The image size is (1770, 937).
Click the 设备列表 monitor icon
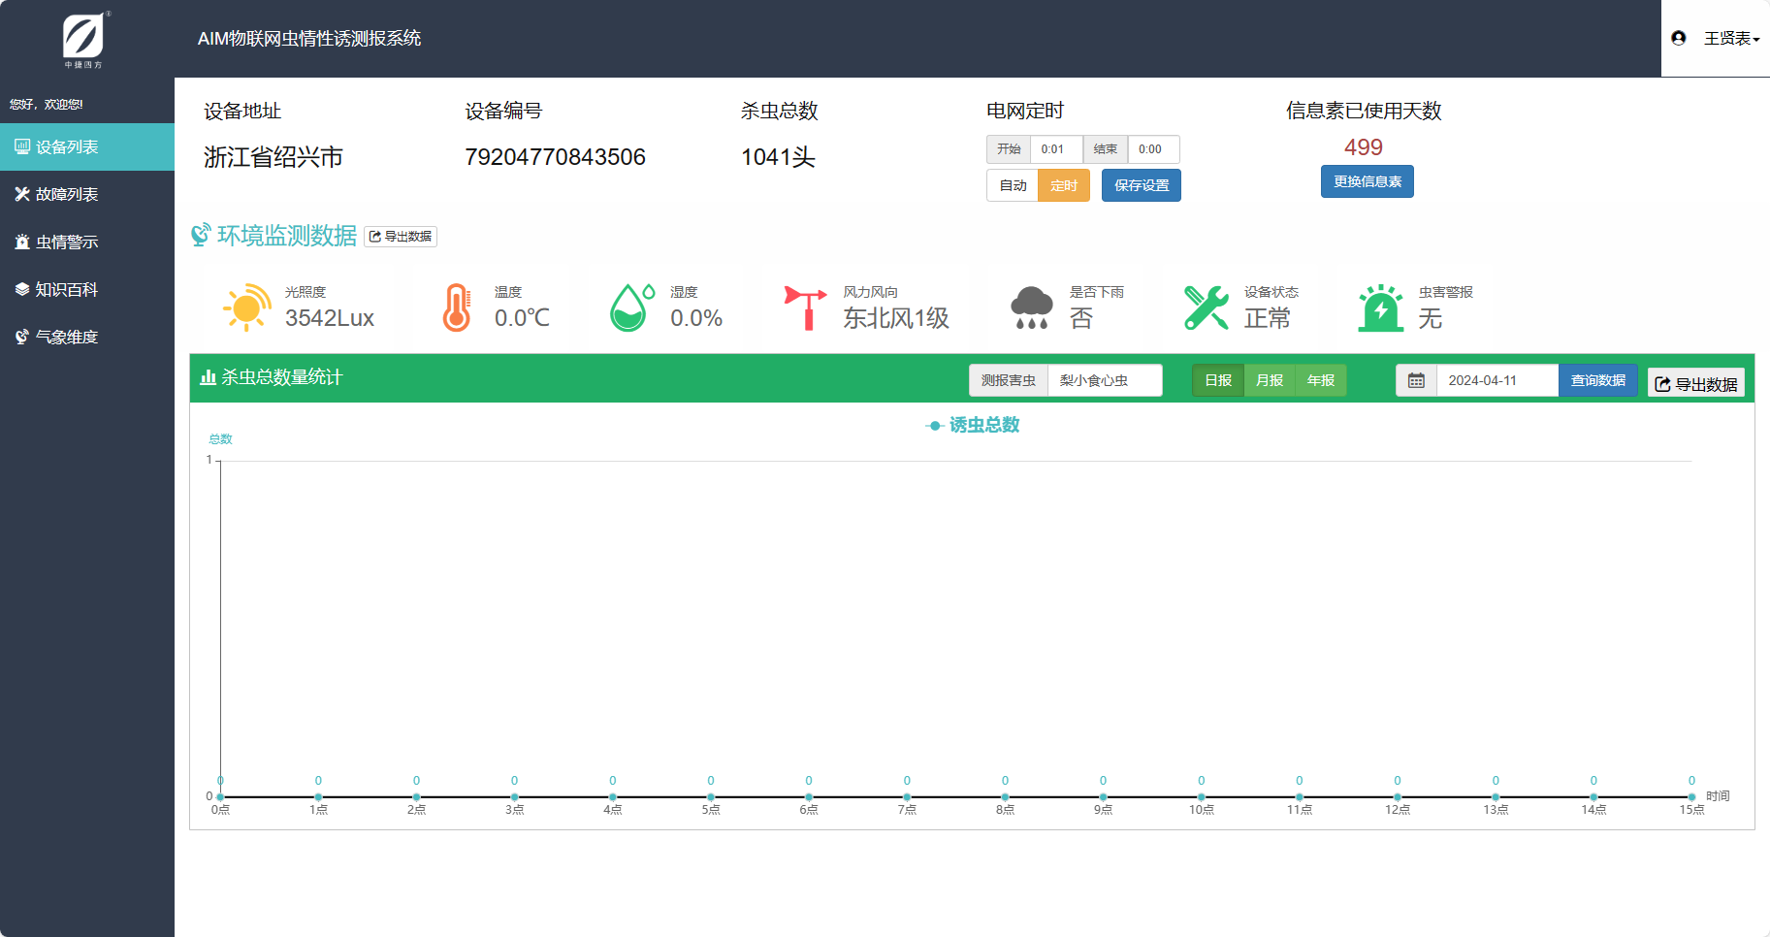(x=22, y=146)
